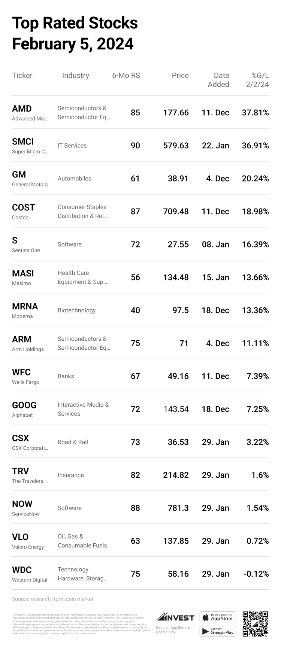Image resolution: width=281 pixels, height=650 pixels.
Task: Select the WDC ticker symbol
Action: (x=22, y=570)
